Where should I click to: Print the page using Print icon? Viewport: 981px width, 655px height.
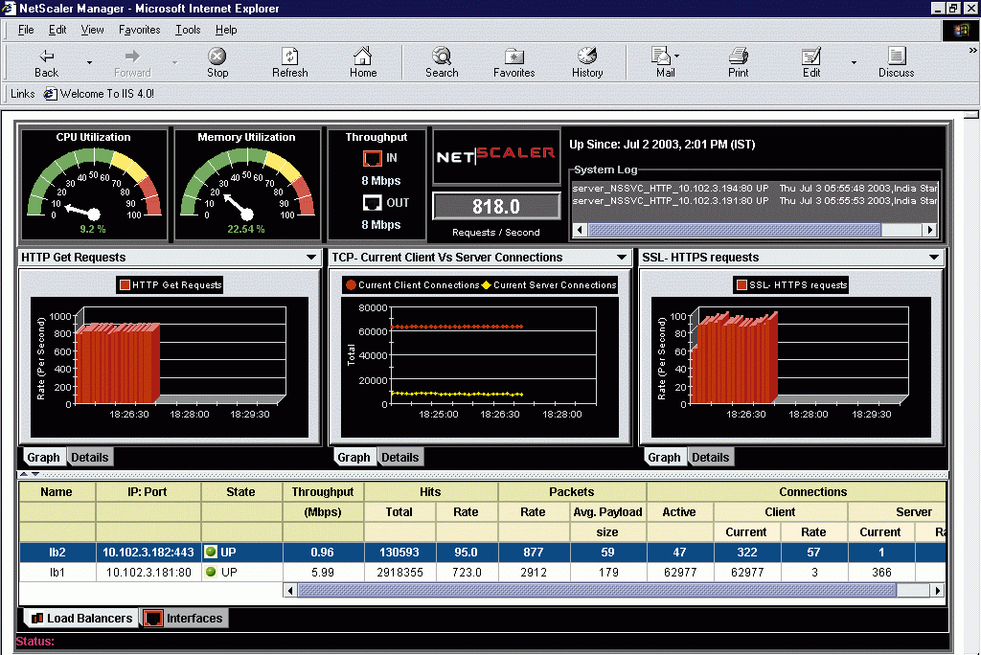(x=739, y=56)
